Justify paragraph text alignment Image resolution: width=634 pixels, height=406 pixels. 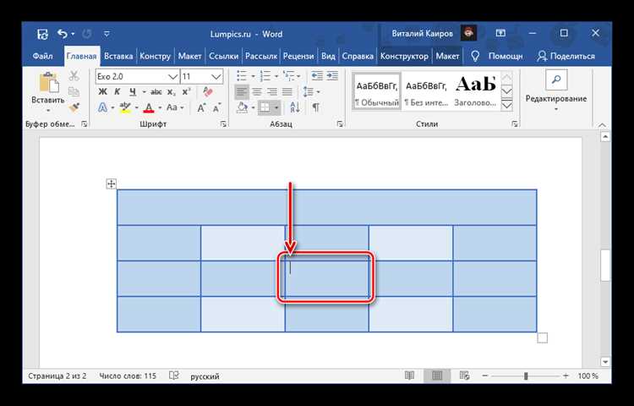coord(287,92)
